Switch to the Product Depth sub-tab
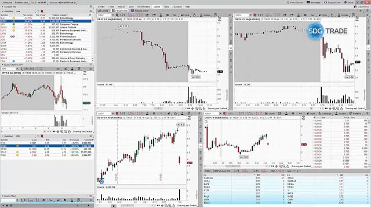Image resolution: width=371 pixels, height=208 pixels. point(140,10)
